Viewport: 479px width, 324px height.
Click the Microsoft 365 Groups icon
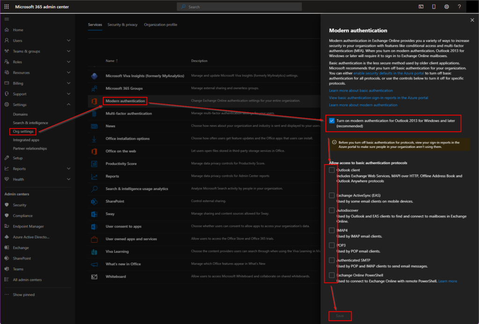(x=94, y=88)
